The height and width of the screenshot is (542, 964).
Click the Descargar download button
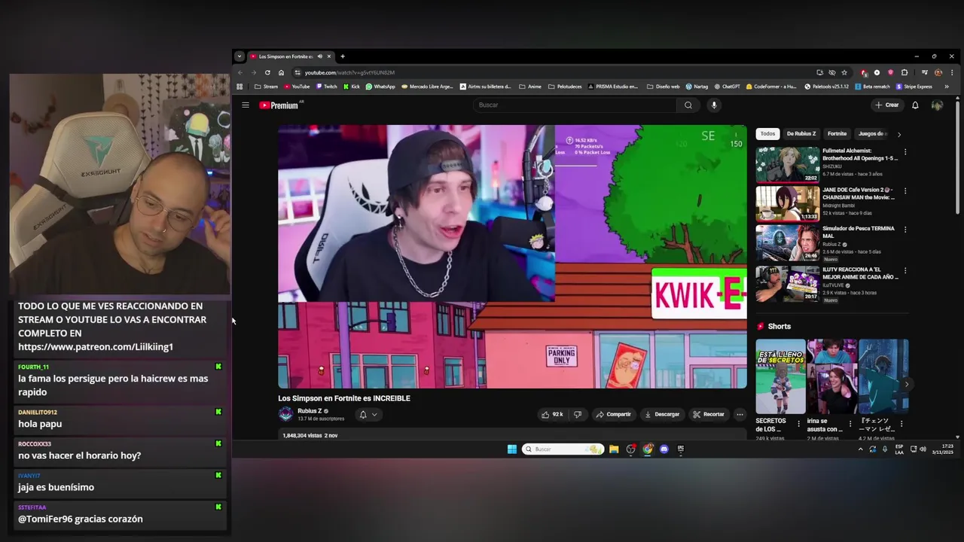point(663,414)
